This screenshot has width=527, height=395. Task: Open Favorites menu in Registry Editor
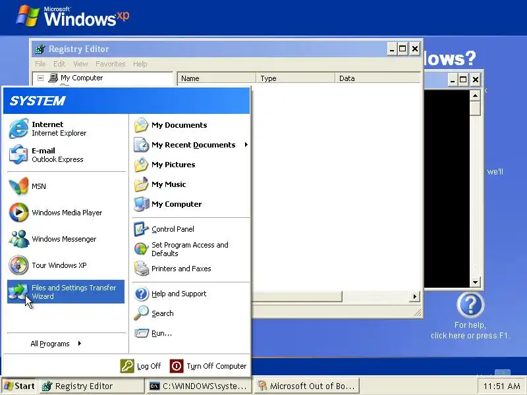tap(110, 64)
